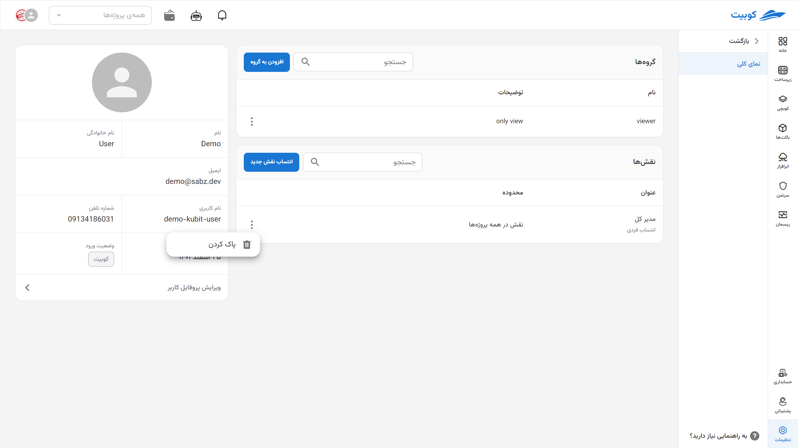This screenshot has height=448, width=798.
Task: Open پشتیبانی in the sidebar
Action: click(783, 405)
